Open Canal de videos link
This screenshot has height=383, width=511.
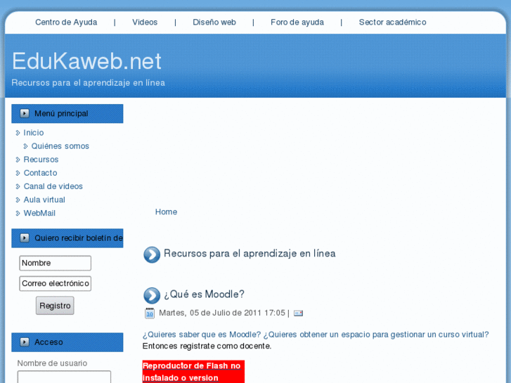tap(53, 186)
